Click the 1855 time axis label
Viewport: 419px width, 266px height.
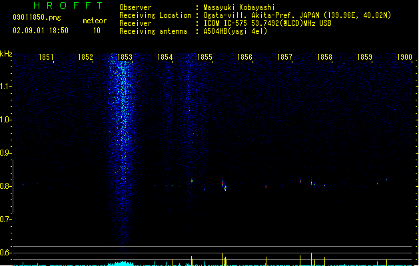point(205,57)
